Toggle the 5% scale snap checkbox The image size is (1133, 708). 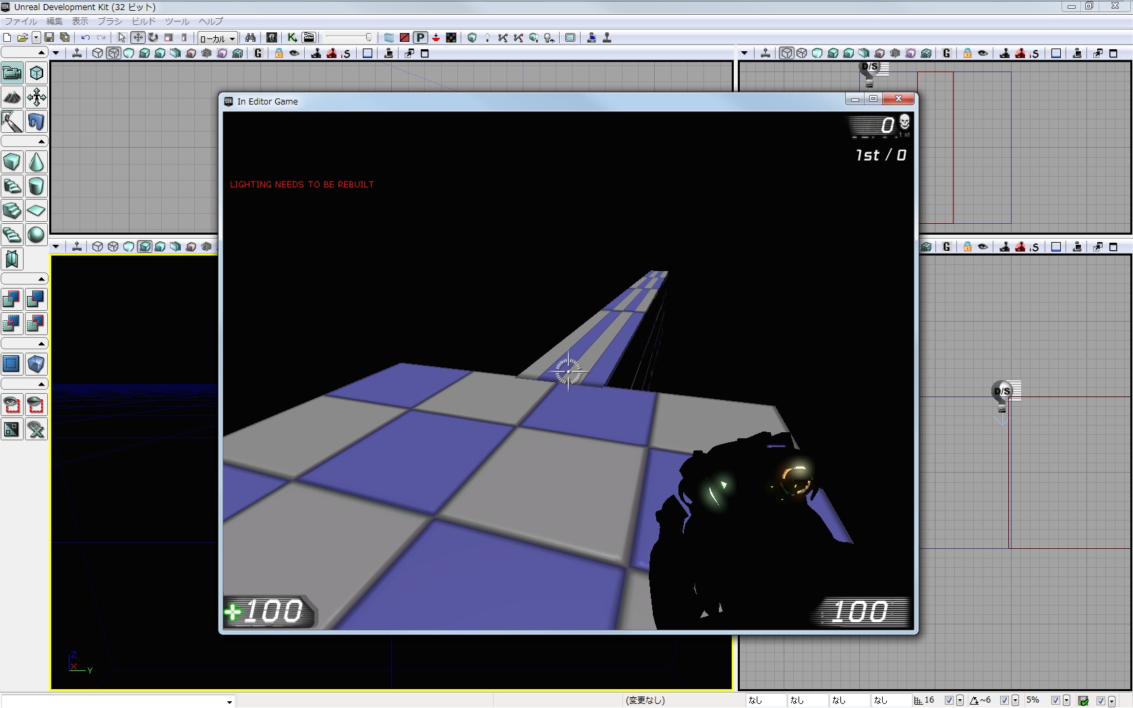(x=1055, y=701)
